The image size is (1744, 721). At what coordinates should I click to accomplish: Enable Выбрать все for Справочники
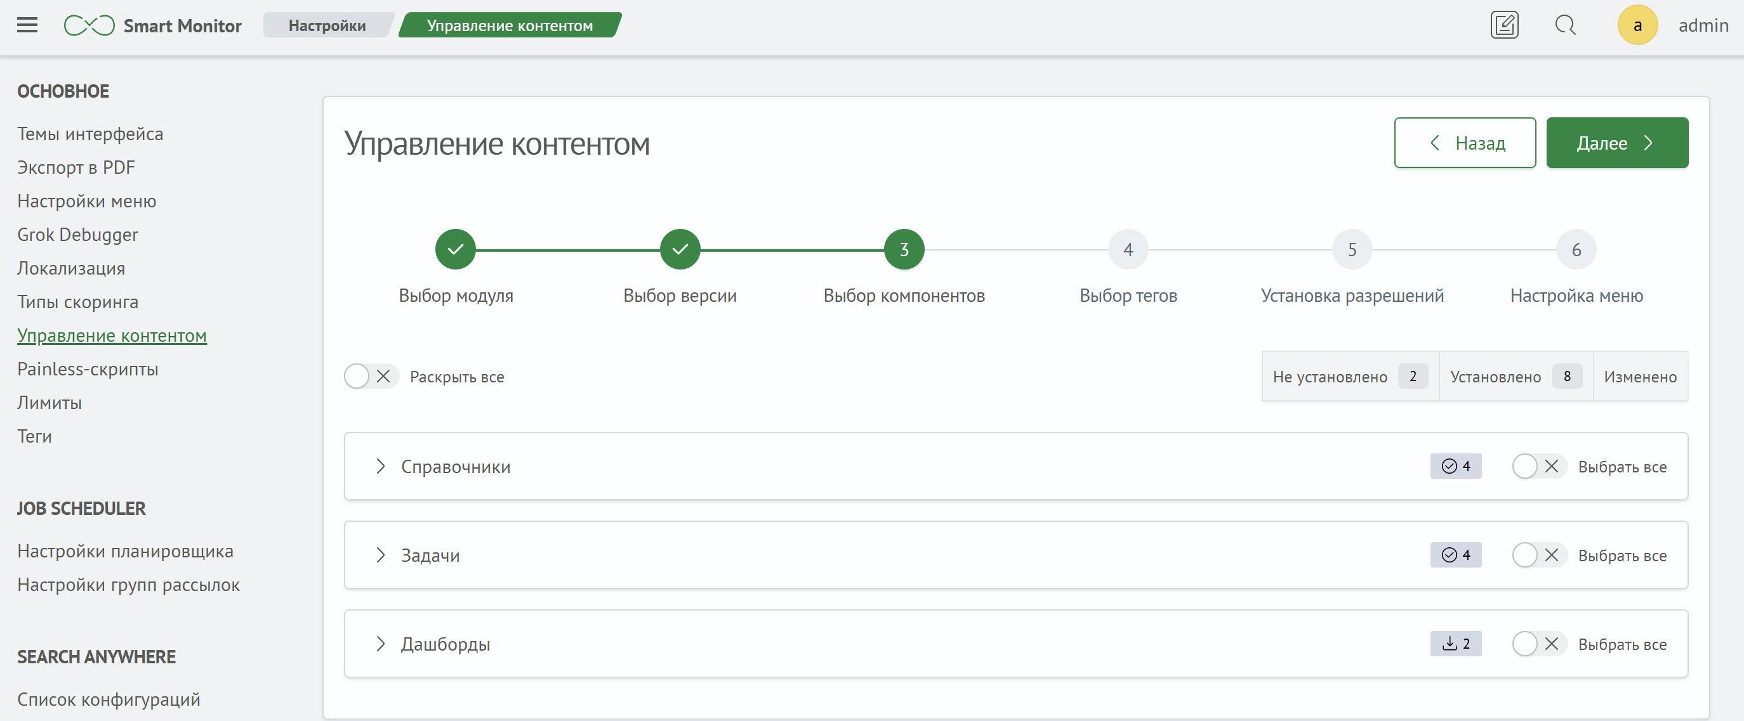[x=1538, y=466]
